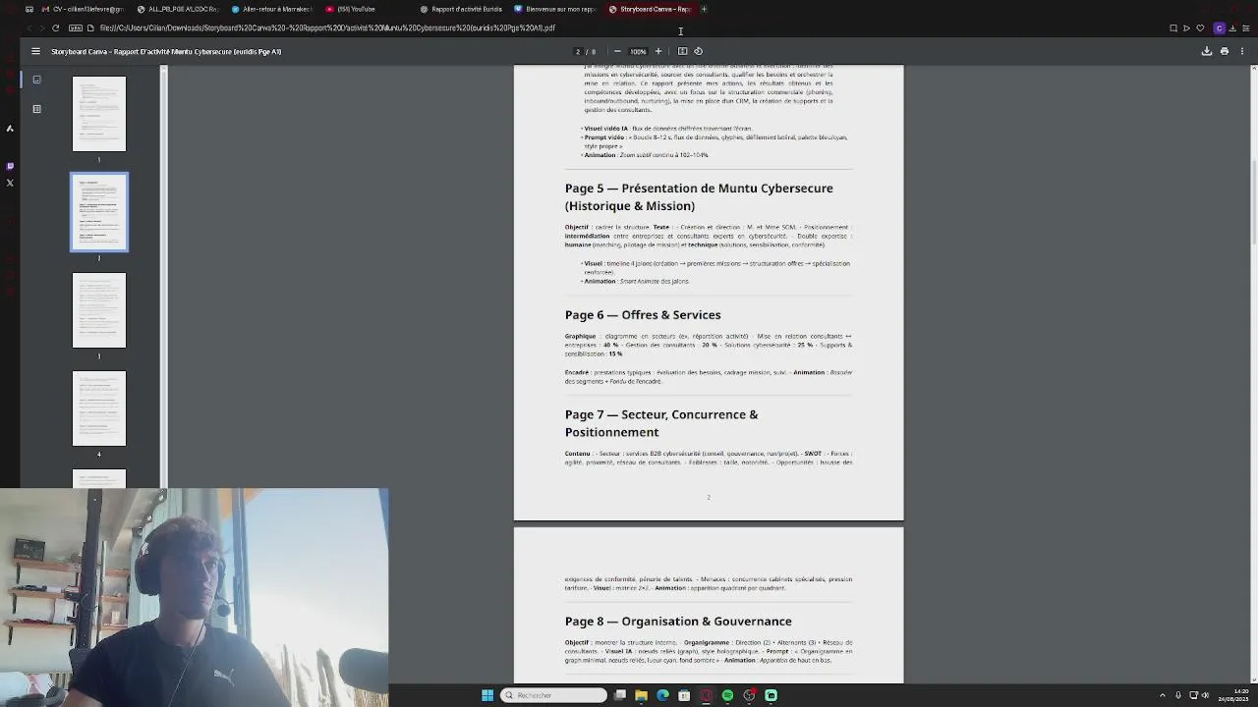Open the PDF viewer more-actions menu
Screen dimensions: 1258x707
click(x=1242, y=51)
